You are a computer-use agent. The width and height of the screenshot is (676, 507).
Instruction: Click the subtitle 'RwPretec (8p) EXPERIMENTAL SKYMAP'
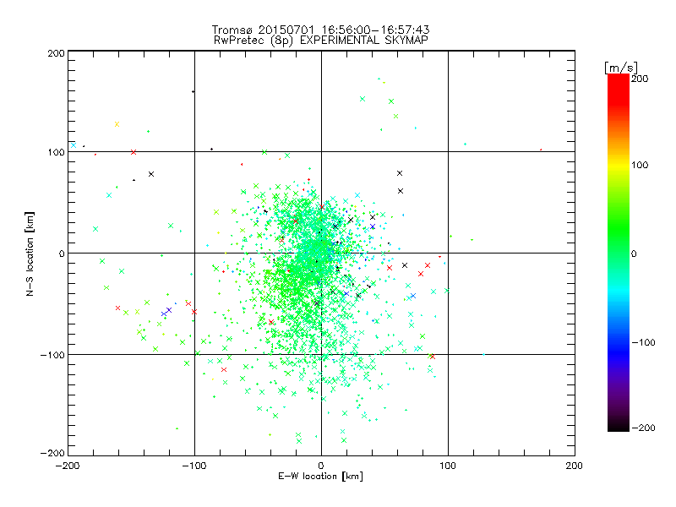(x=321, y=41)
